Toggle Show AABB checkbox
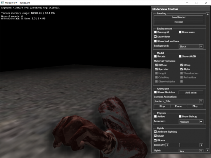Viewport: 211px width, 158px height. (180, 56)
